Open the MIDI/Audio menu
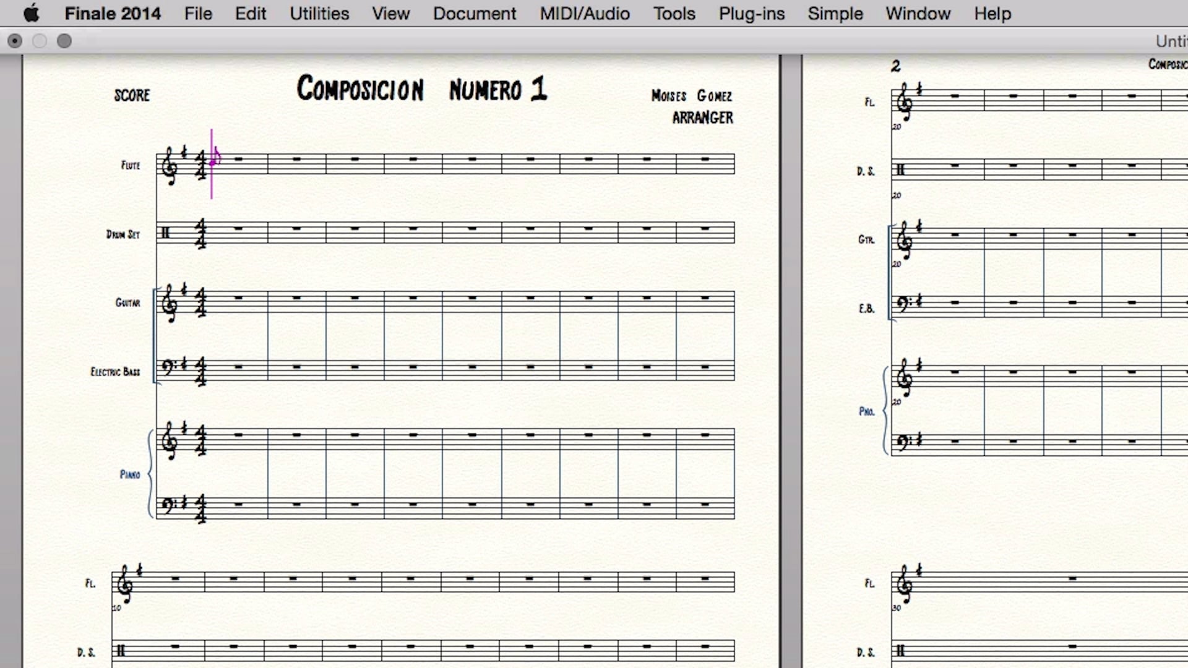 point(584,13)
